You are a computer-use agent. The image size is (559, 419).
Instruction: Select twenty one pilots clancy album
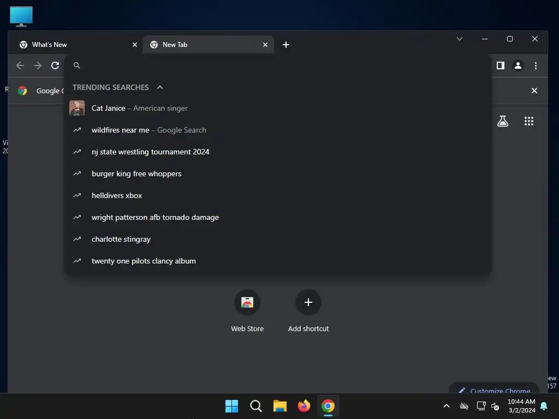coord(277,261)
